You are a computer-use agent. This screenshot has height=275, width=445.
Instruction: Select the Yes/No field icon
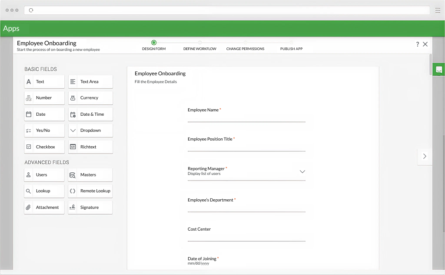click(x=29, y=131)
